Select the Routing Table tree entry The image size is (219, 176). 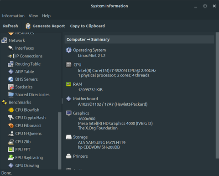[x=24, y=64]
